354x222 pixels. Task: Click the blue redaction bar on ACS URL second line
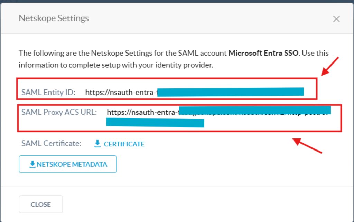coord(155,123)
